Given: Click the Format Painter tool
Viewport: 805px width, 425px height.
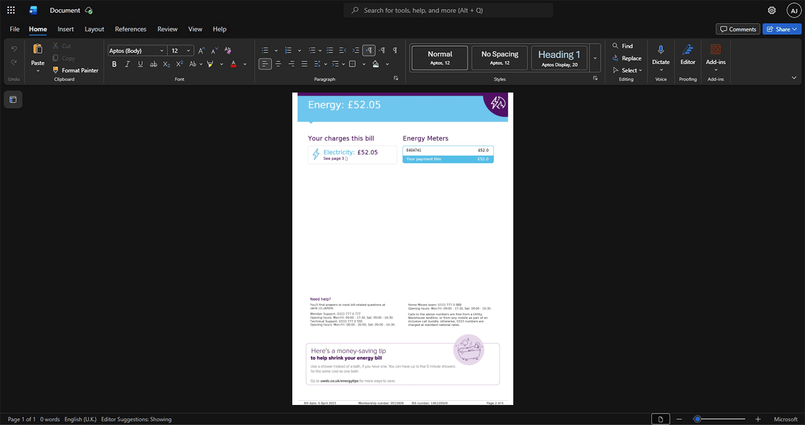Looking at the screenshot, I should tap(75, 70).
